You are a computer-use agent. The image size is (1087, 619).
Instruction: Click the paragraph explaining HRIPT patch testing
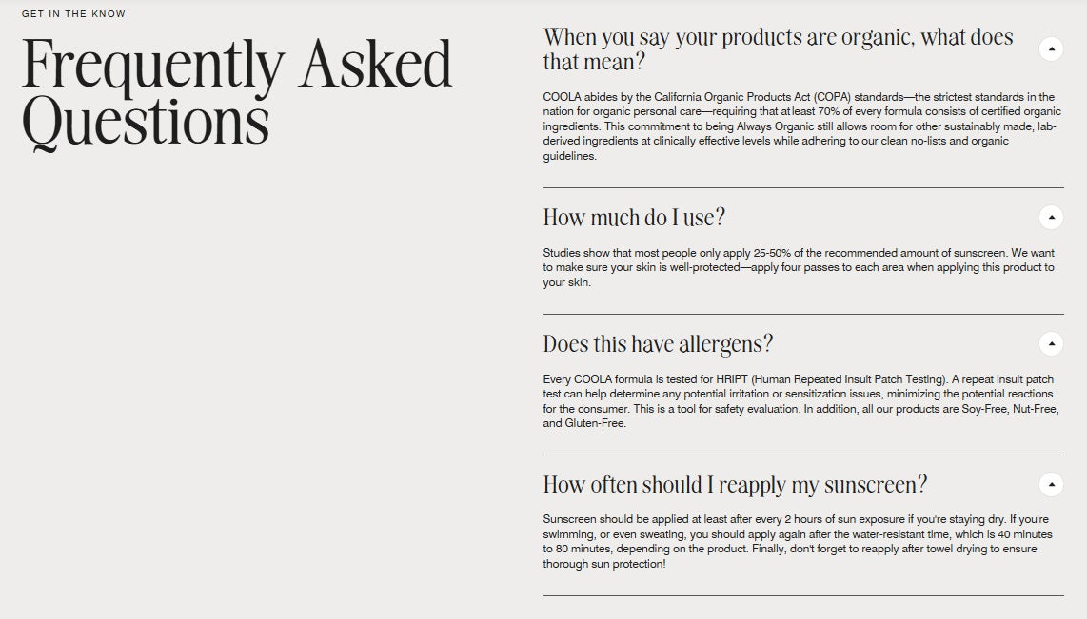tap(800, 401)
